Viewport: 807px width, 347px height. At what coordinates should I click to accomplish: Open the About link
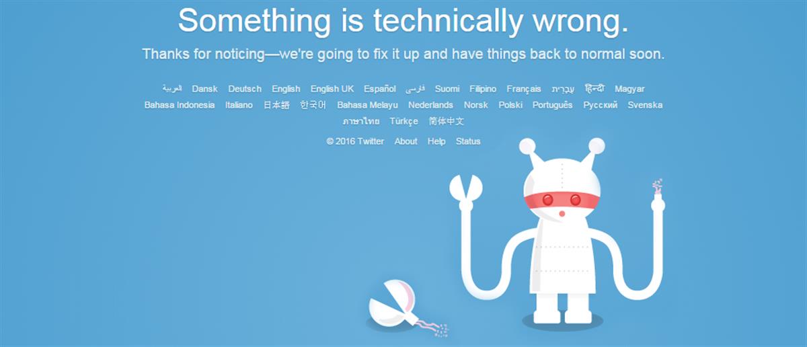406,141
